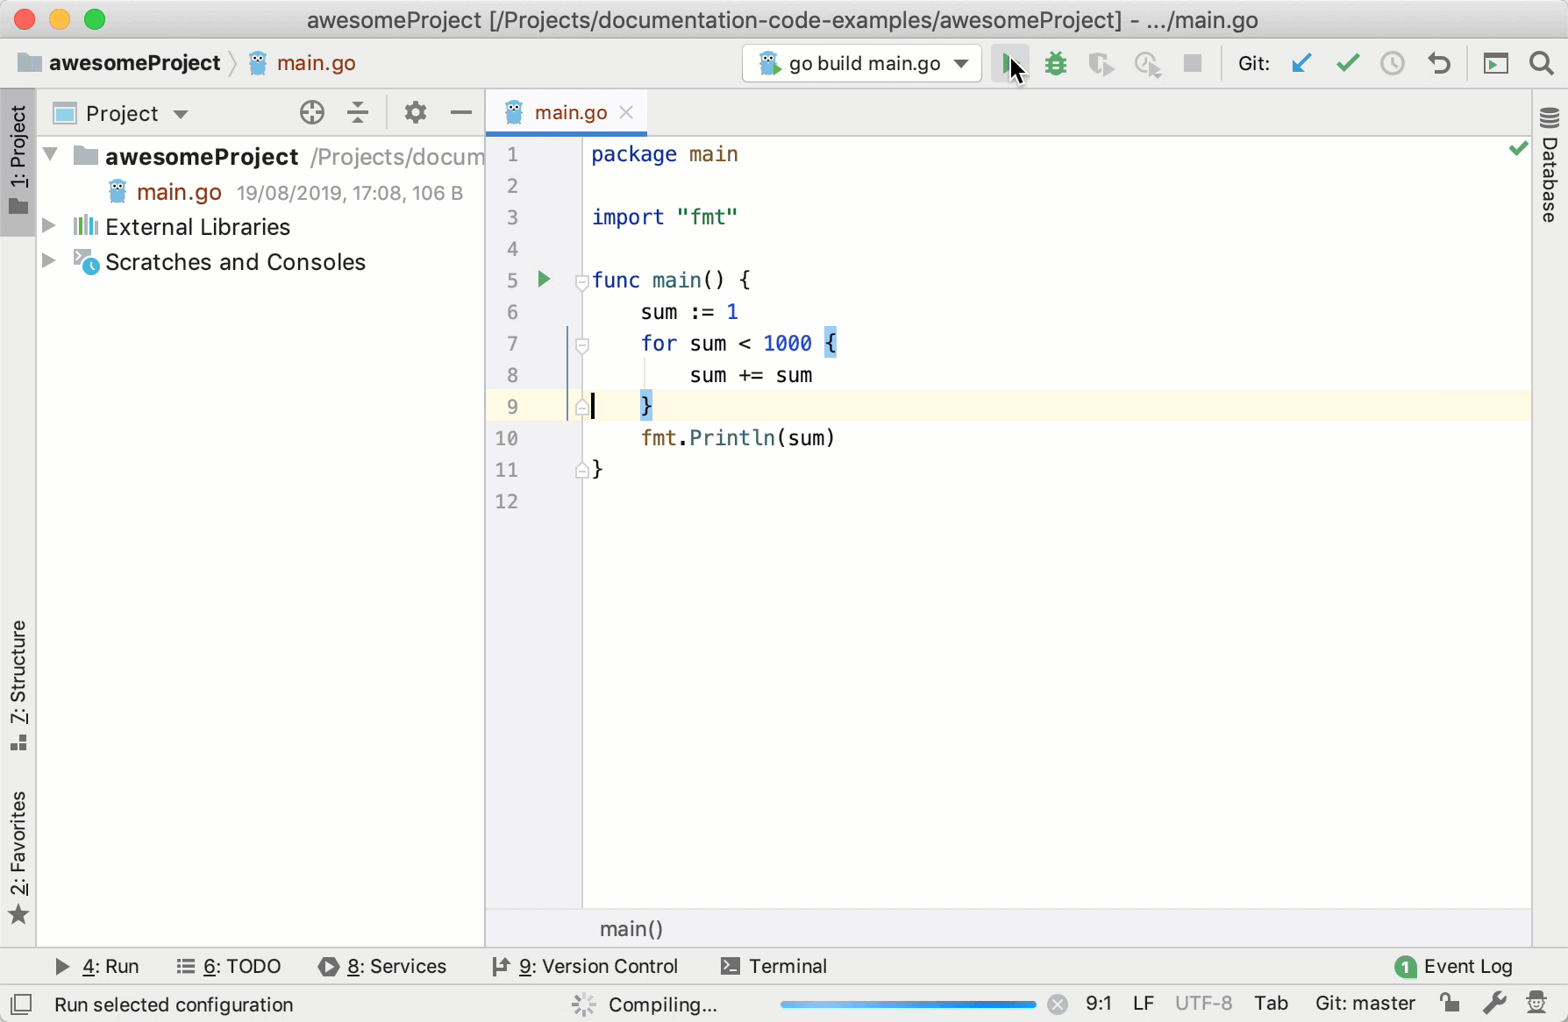Open Search Everywhere magnifier icon
1568x1022 pixels.
point(1541,64)
